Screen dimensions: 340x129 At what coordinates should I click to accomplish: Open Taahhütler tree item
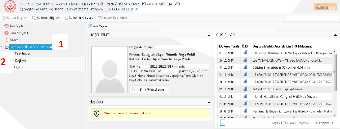(x=22, y=54)
